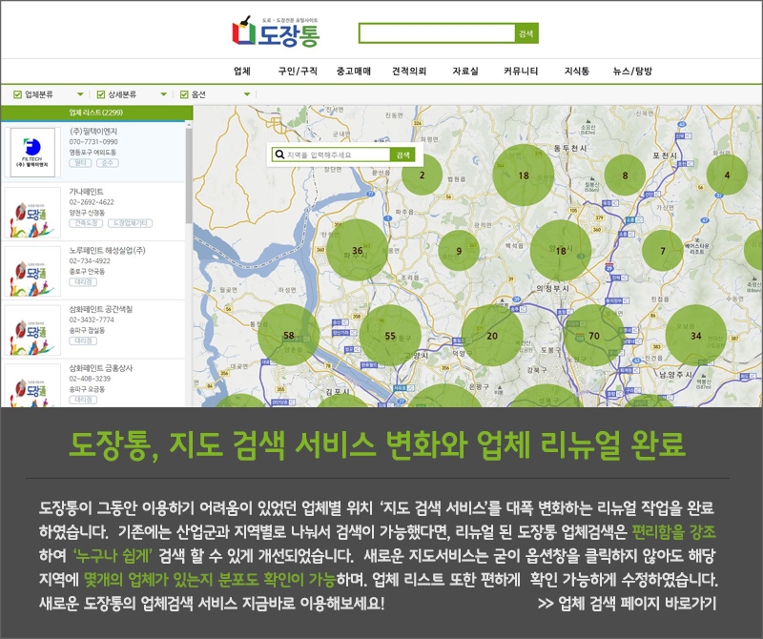This screenshot has width=763, height=639.
Task: Click the 필터 tag under 필텍이엔지
Action: point(80,163)
